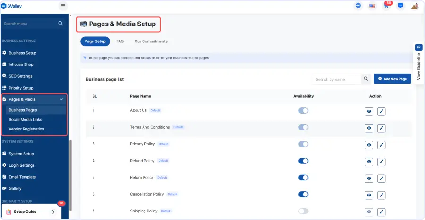Enable Shipping Policy availability toggle
Image resolution: width=425 pixels, height=220 pixels.
click(x=303, y=211)
